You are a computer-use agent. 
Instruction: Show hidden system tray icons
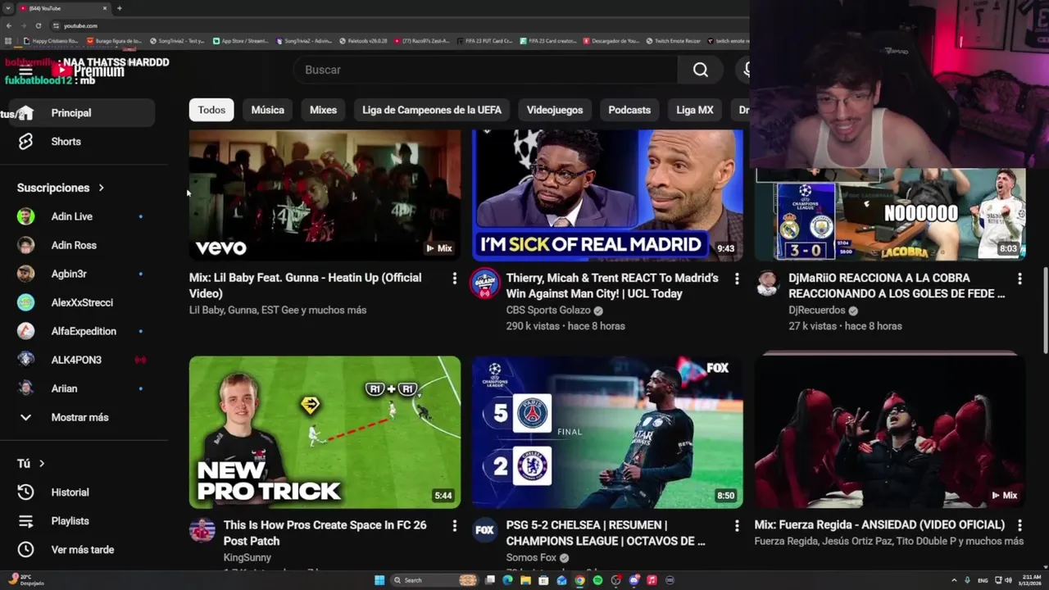click(954, 580)
